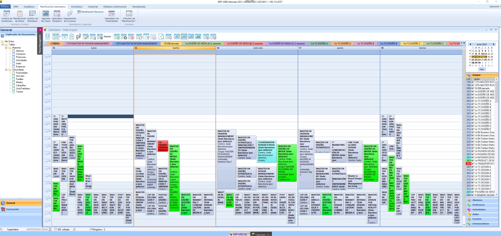Collapse the Secundarias tree node

[x=6, y=70]
